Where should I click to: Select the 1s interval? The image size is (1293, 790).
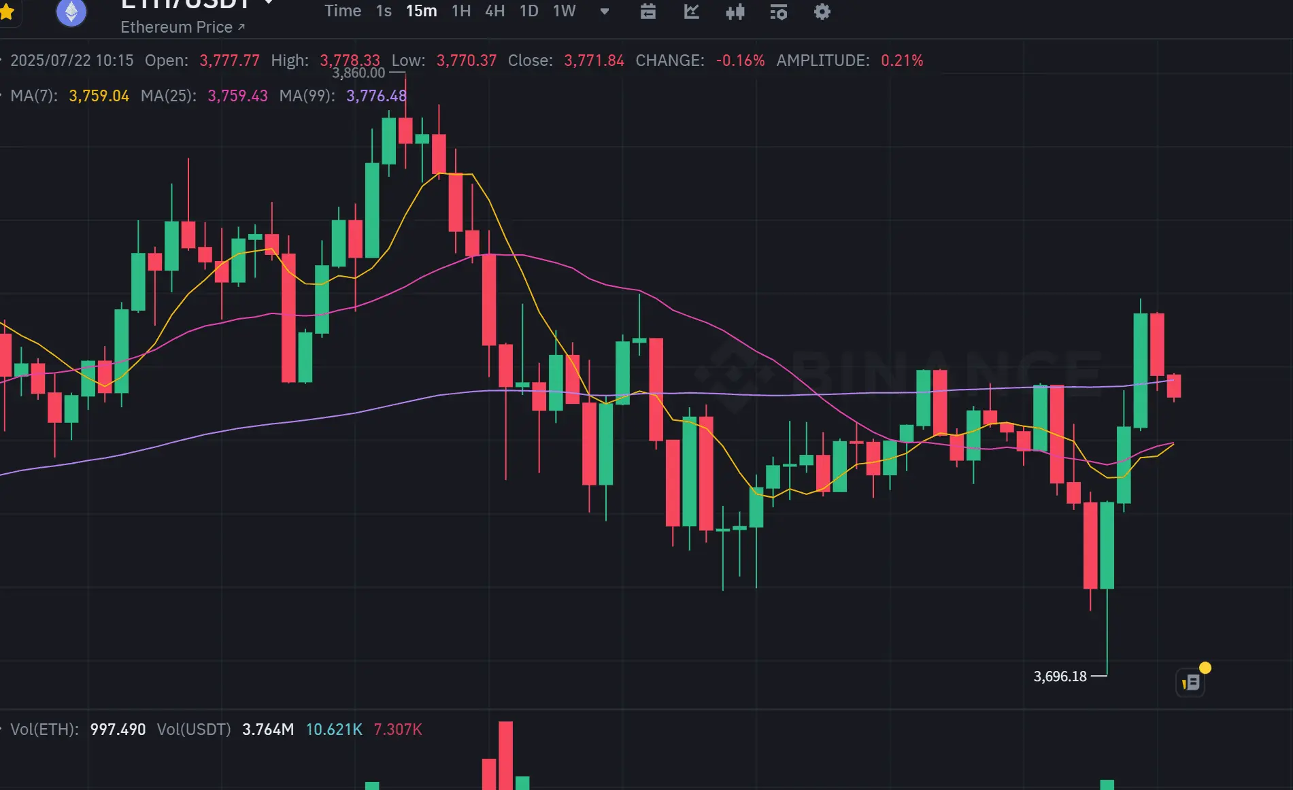point(384,11)
